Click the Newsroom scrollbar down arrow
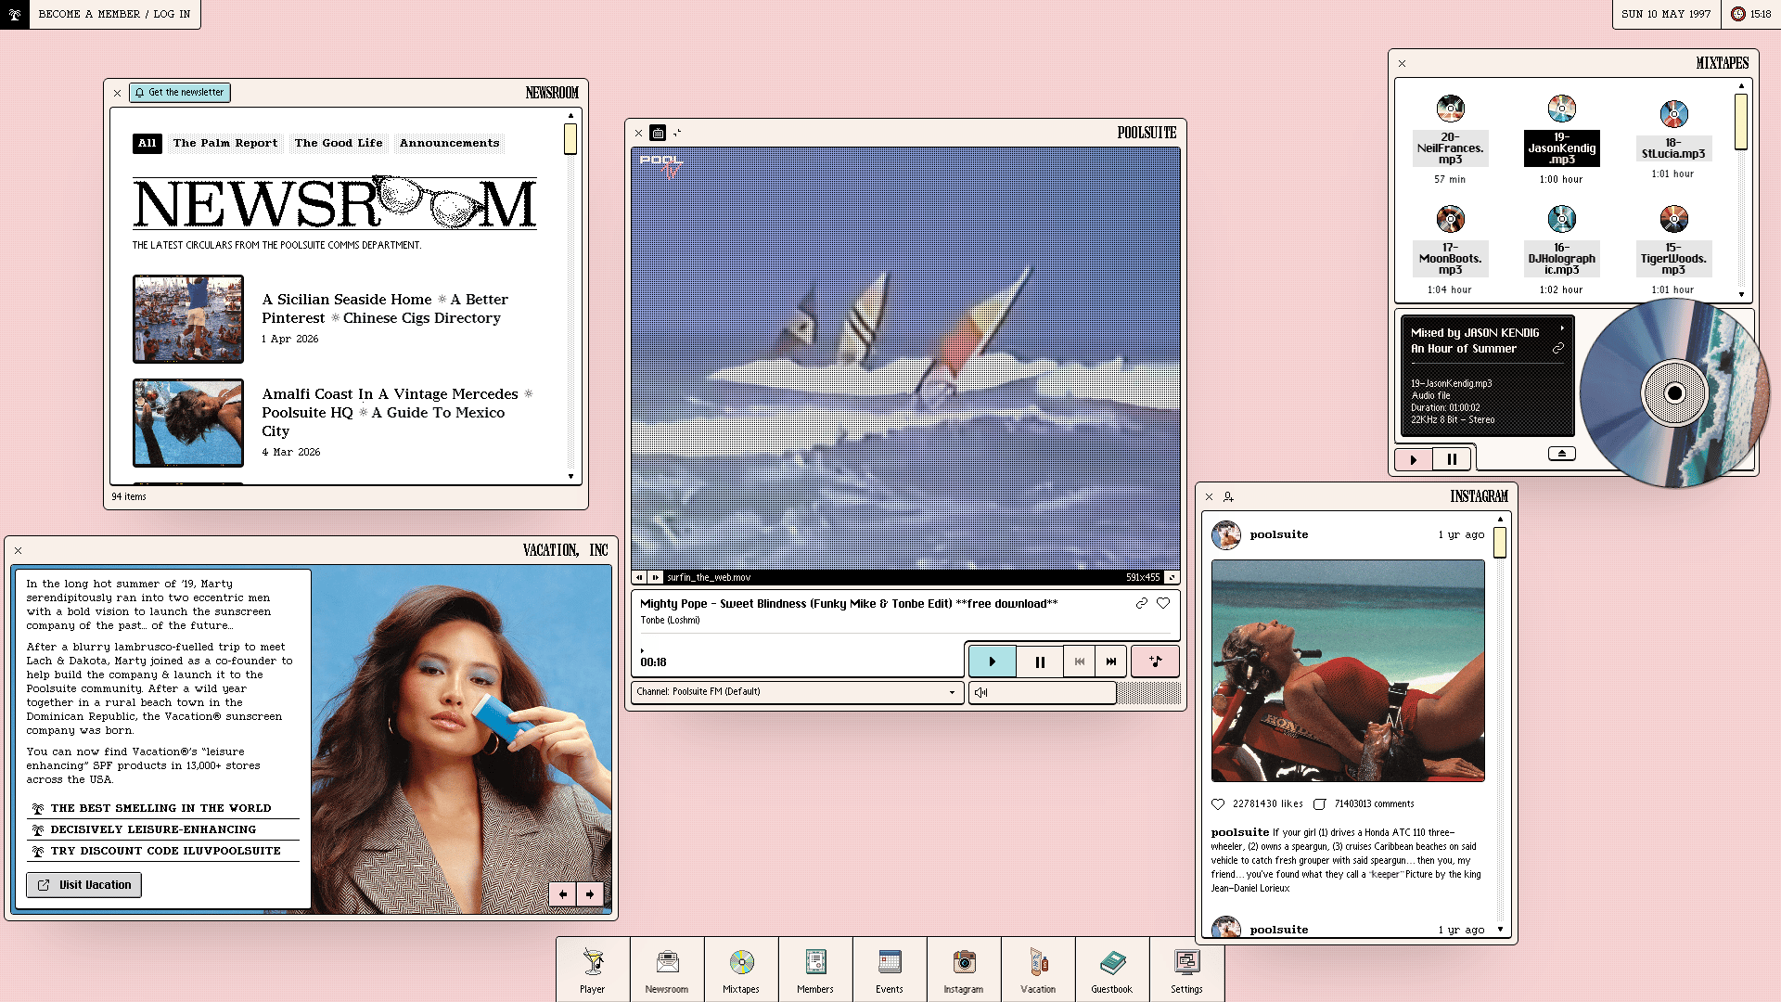 (570, 477)
